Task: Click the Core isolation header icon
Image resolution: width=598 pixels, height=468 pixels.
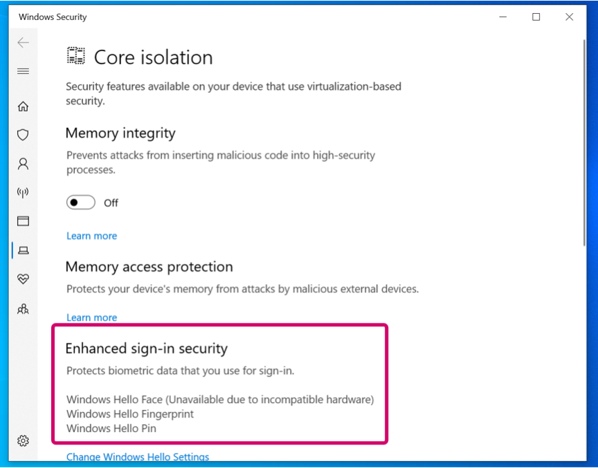Action: [75, 57]
